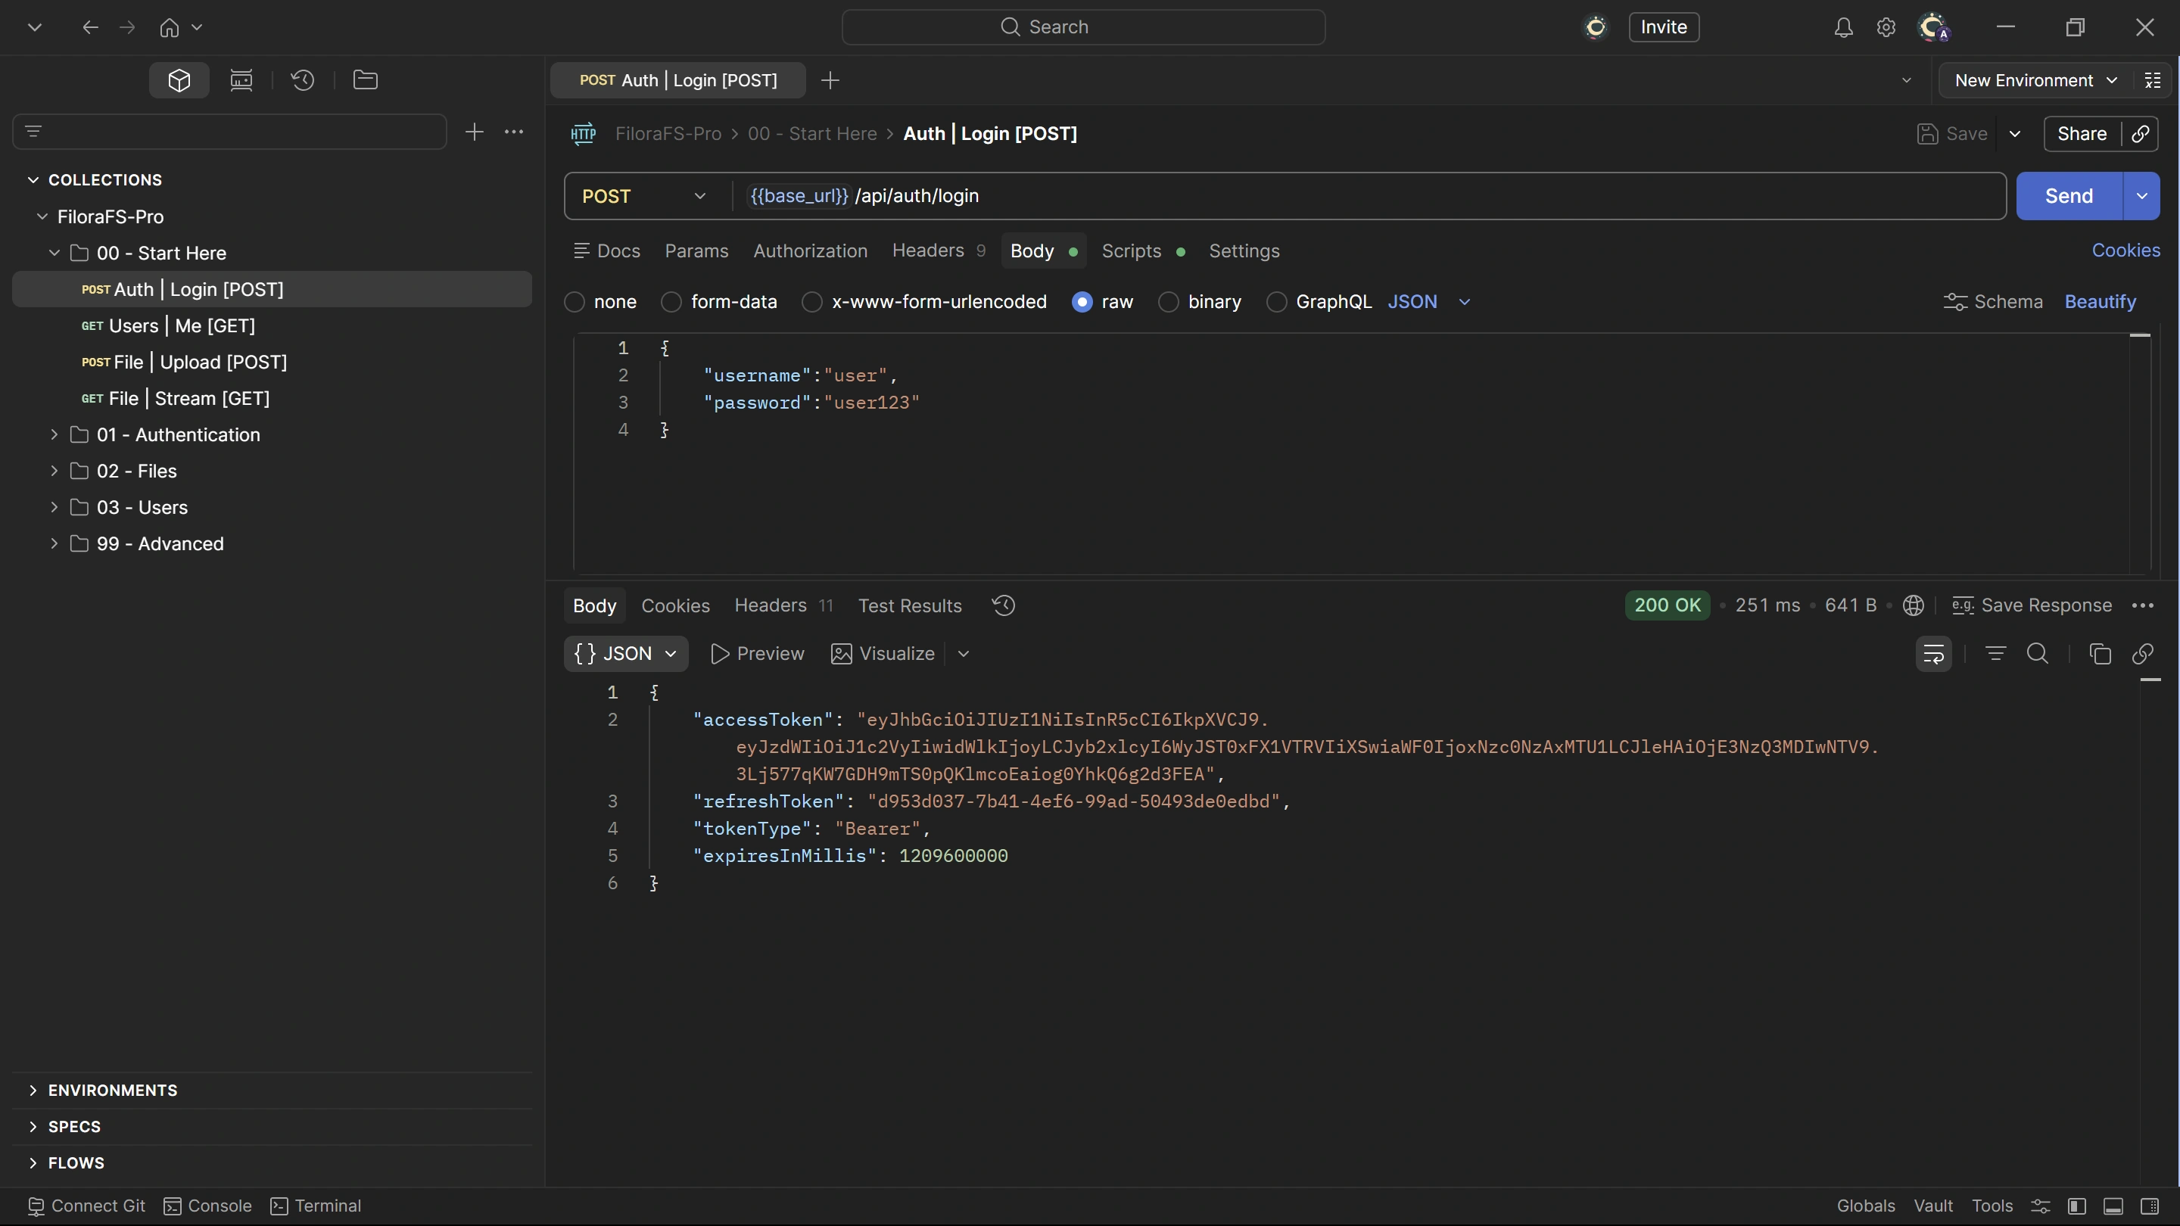Send the login request
This screenshot has width=2180, height=1226.
tap(2069, 196)
